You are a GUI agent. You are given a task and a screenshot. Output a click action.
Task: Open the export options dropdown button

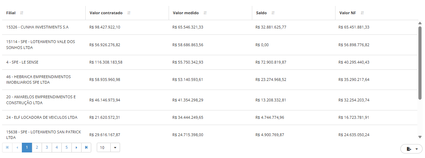point(411,149)
